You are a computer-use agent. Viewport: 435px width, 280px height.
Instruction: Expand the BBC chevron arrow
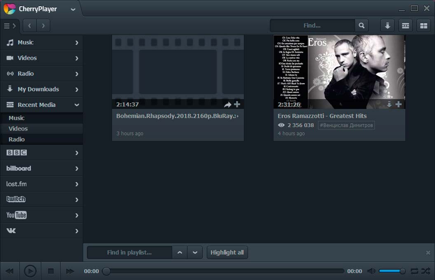point(77,153)
